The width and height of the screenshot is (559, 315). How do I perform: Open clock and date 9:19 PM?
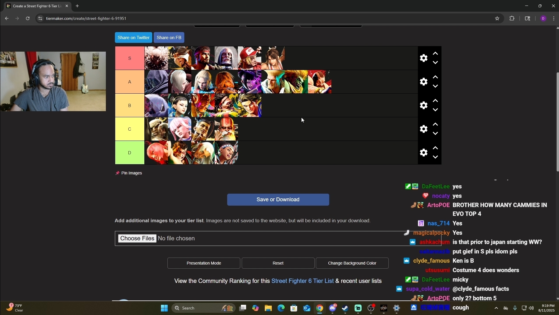pos(546,308)
